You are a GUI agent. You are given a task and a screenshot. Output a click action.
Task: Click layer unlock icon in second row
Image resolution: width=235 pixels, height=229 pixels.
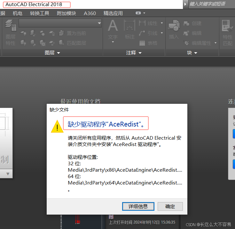coord(52,43)
